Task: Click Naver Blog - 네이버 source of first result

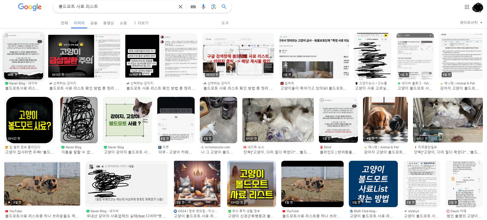Action: click(x=23, y=83)
